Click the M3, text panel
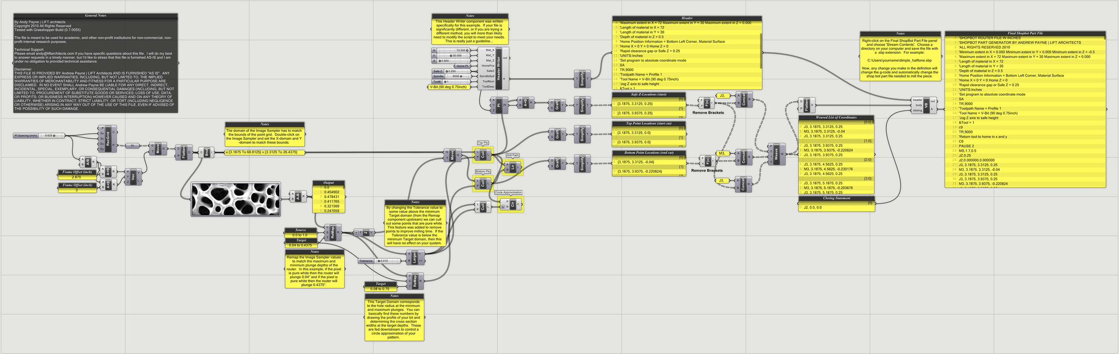Image resolution: width=1119 pixels, height=354 pixels. (723, 154)
